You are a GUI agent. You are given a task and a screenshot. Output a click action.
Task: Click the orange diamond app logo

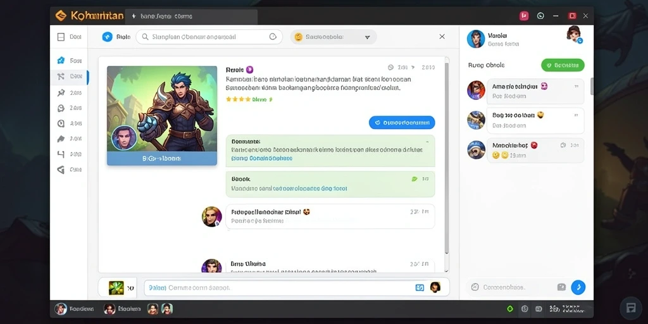(61, 16)
